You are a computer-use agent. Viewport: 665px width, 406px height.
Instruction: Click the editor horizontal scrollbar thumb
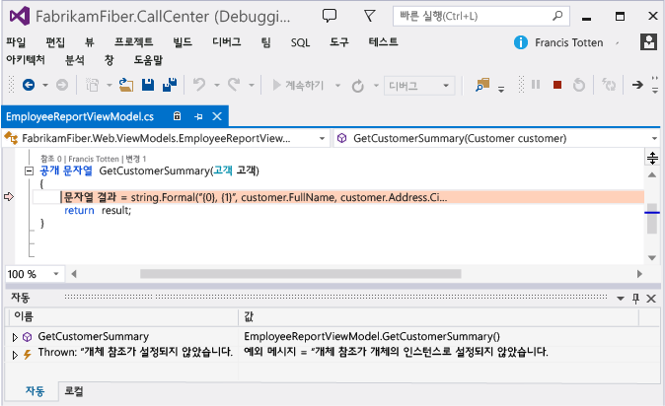pyautogui.click(x=301, y=274)
